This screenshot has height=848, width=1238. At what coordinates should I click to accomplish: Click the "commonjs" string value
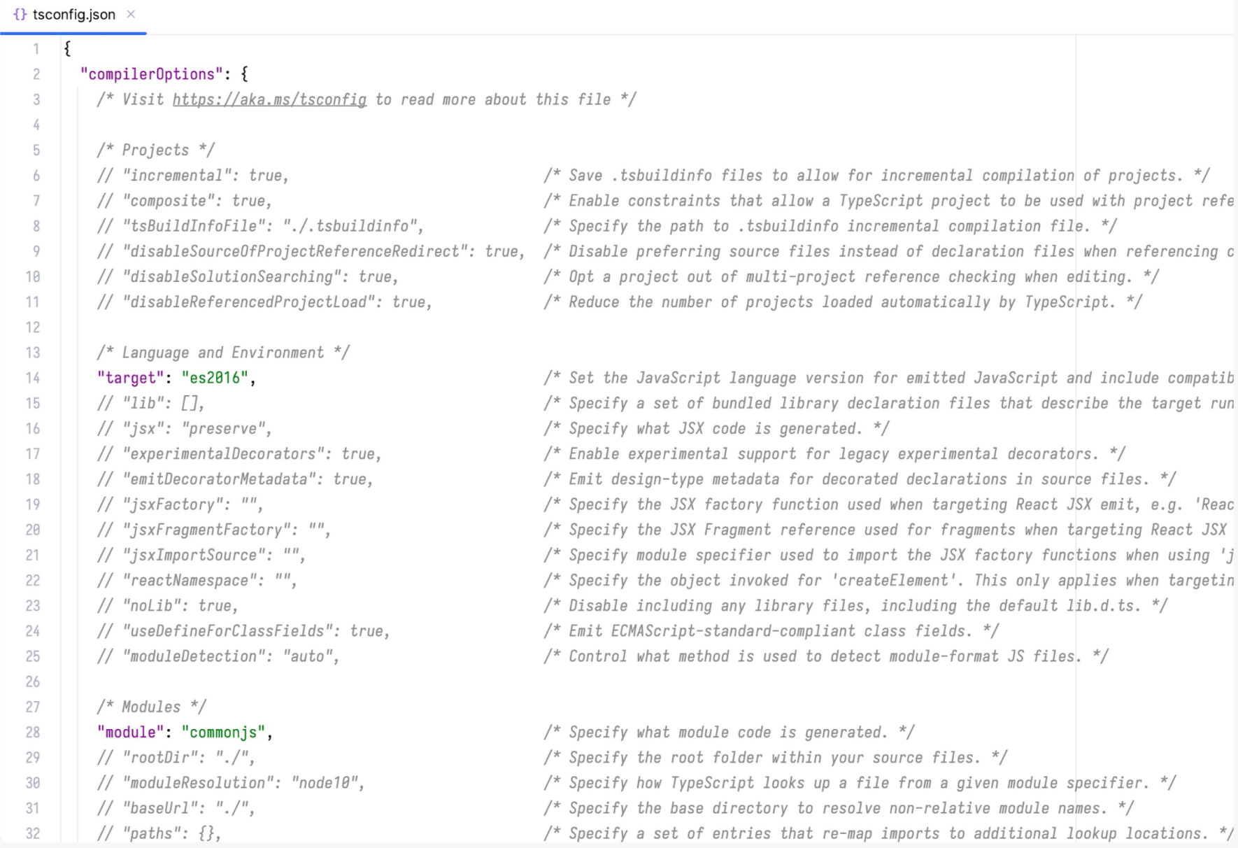pyautogui.click(x=223, y=733)
